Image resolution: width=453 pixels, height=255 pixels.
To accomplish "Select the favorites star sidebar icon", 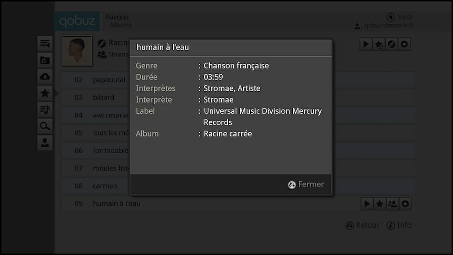I will coord(45,93).
